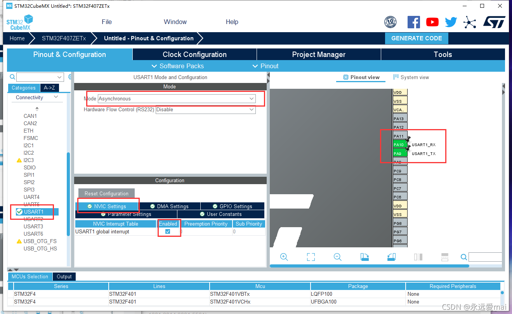Click the pinout horizontal scrollbar

[369, 266]
